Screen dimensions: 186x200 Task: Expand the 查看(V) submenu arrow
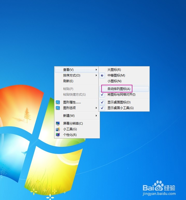(96, 70)
